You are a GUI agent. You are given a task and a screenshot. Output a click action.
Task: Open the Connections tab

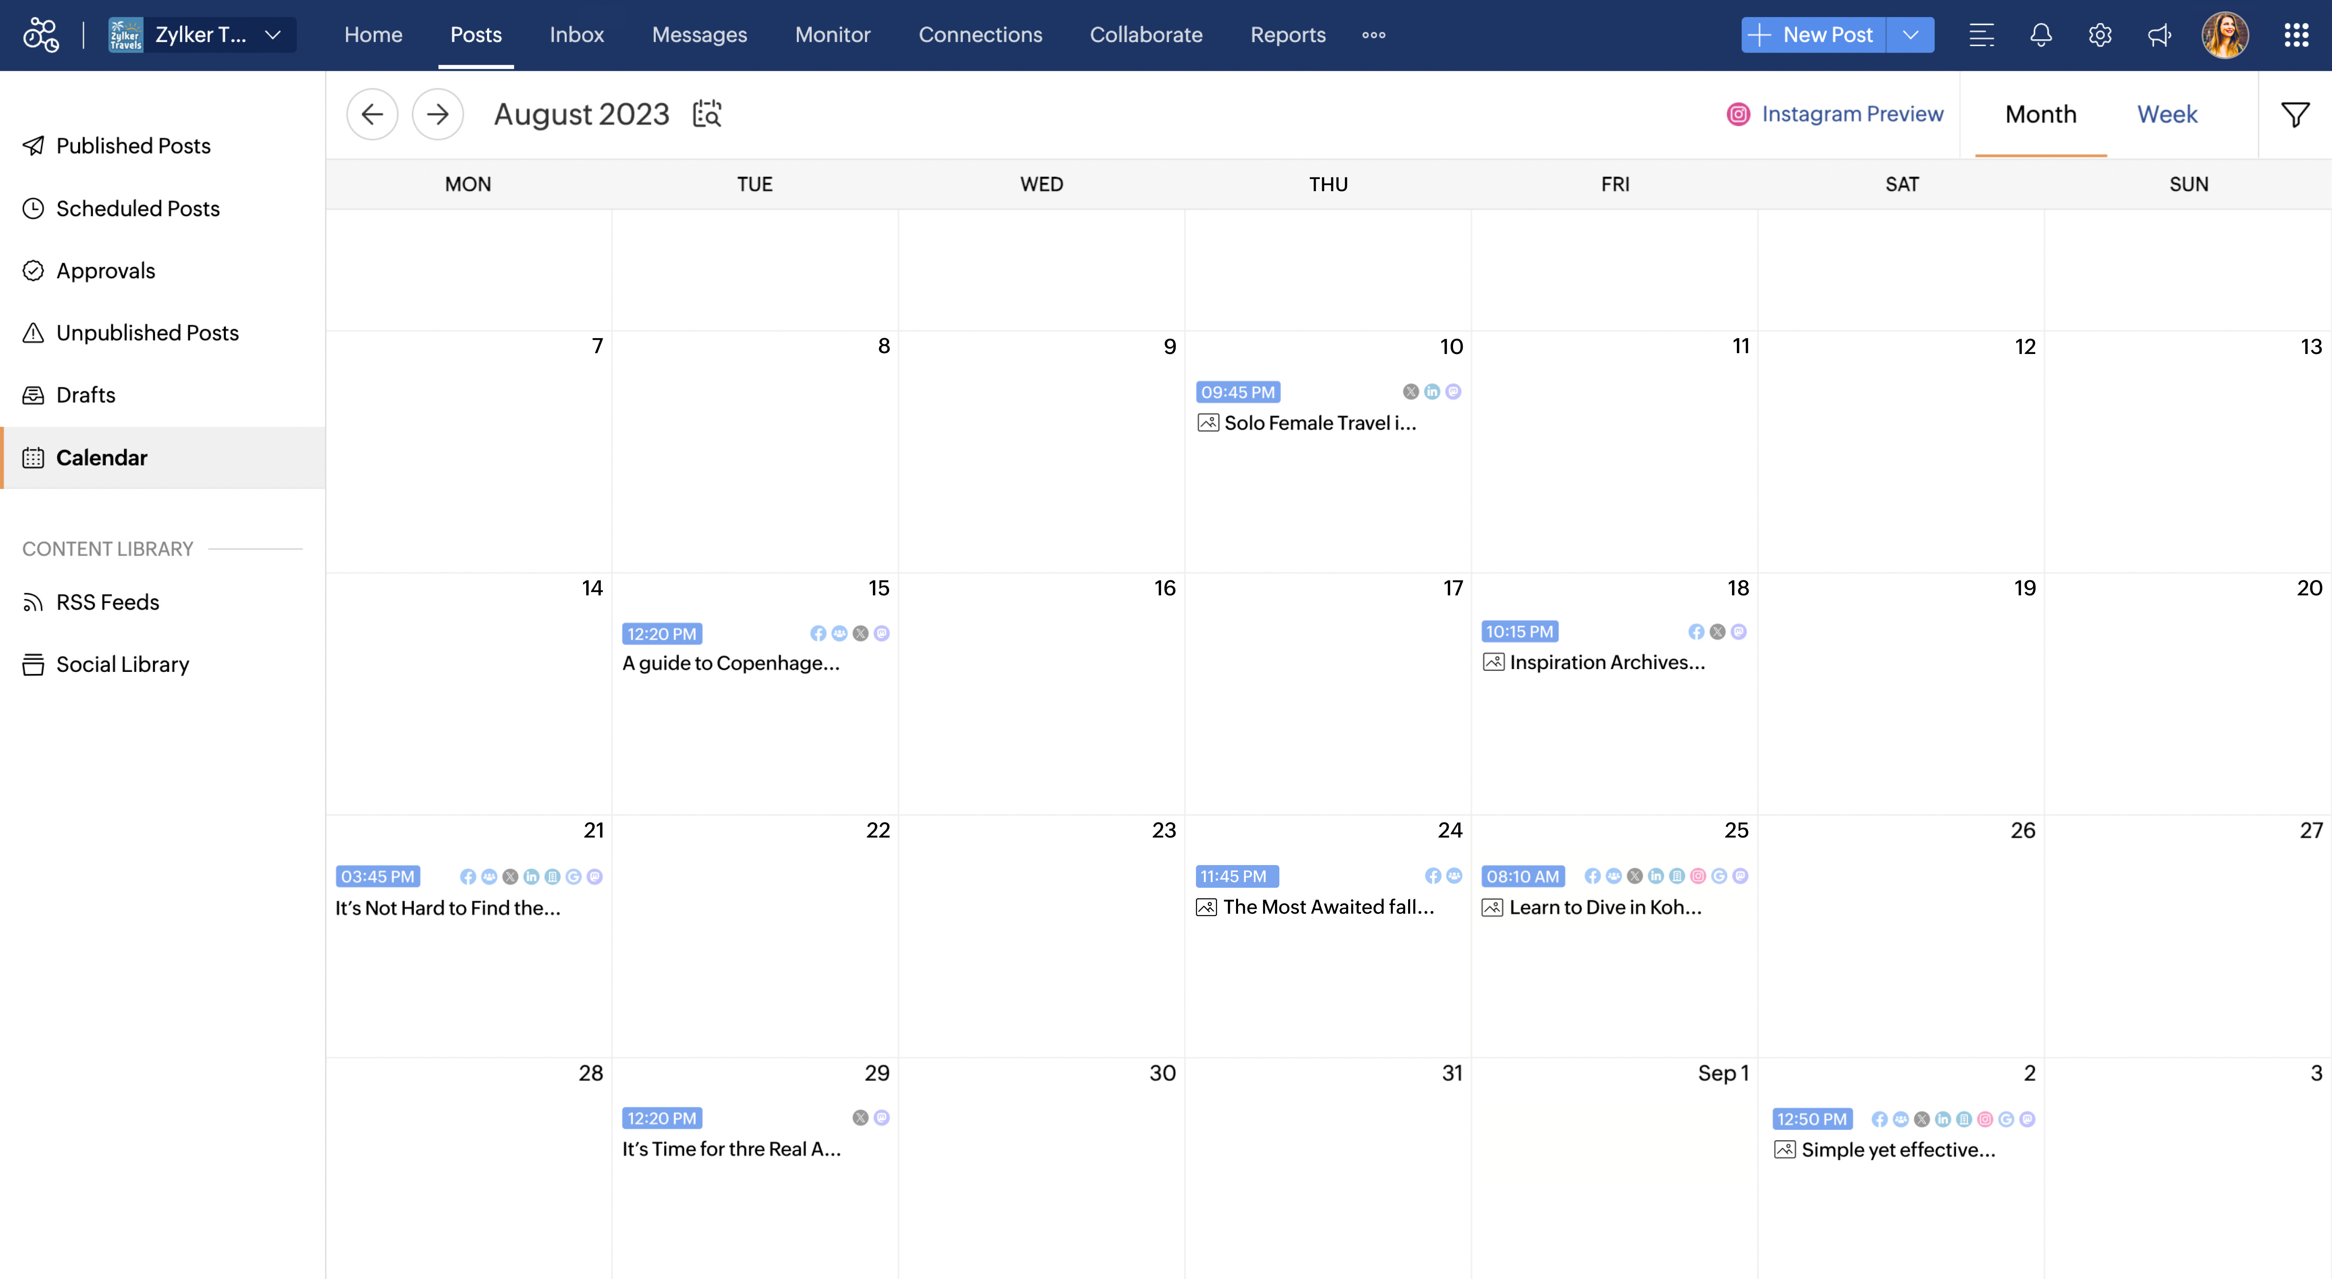point(981,34)
